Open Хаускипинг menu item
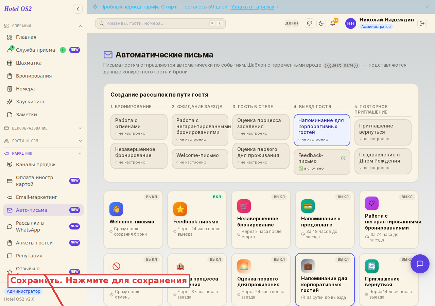Viewport: 435px width, 306px height. [43, 102]
